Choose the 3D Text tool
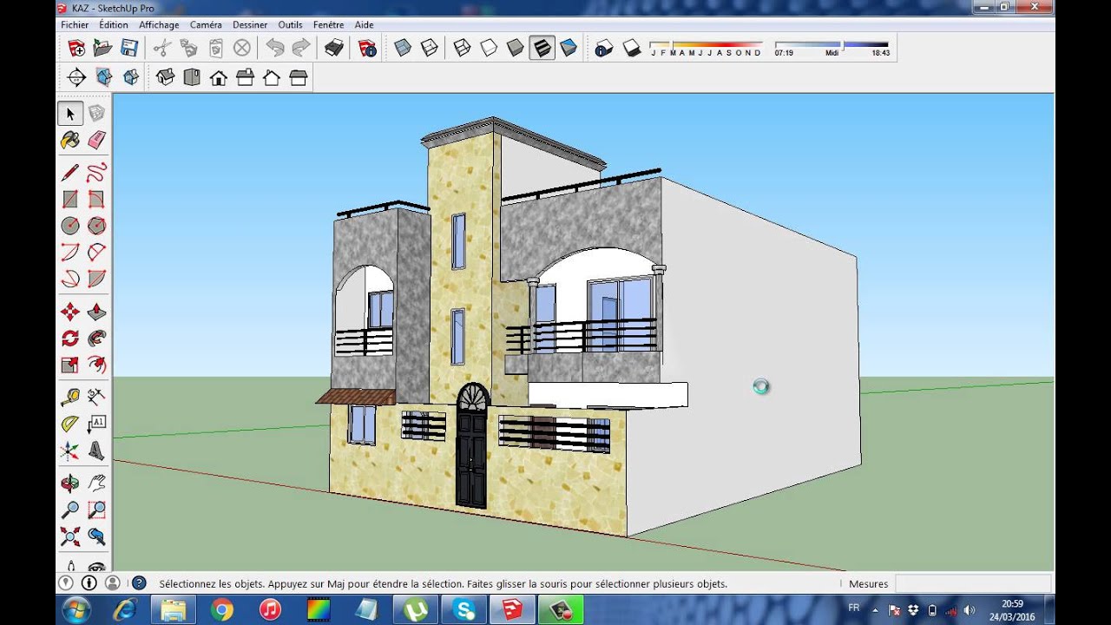The height and width of the screenshot is (625, 1111). [x=96, y=451]
